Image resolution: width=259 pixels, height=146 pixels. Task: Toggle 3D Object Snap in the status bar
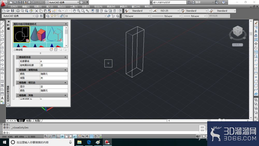70,136
